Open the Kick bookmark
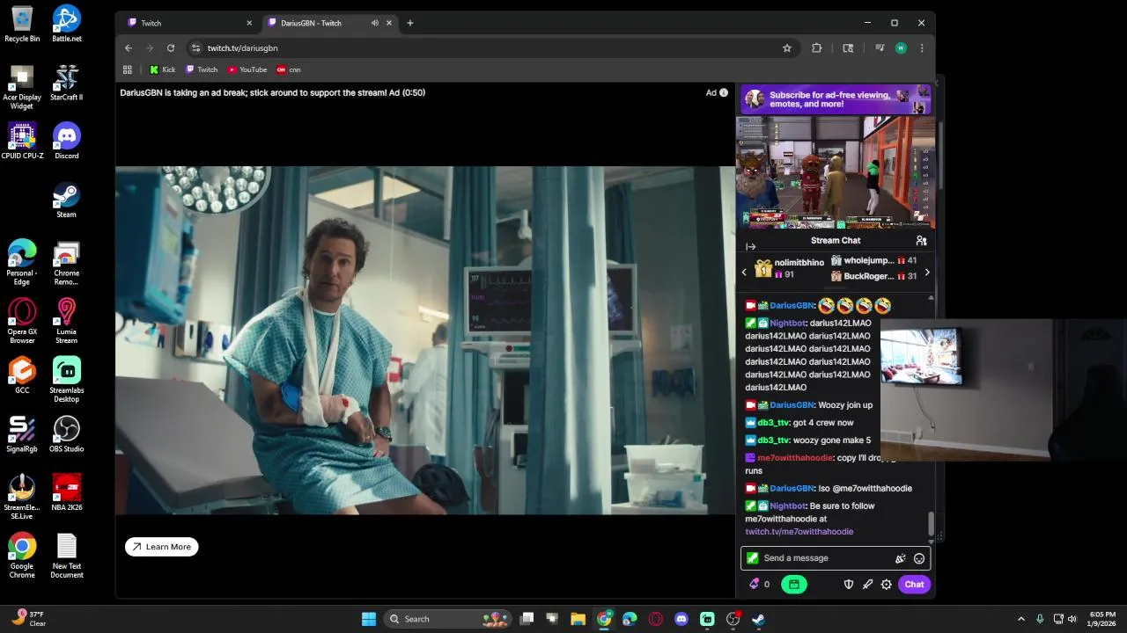Viewport: 1127px width, 633px height. pyautogui.click(x=163, y=69)
